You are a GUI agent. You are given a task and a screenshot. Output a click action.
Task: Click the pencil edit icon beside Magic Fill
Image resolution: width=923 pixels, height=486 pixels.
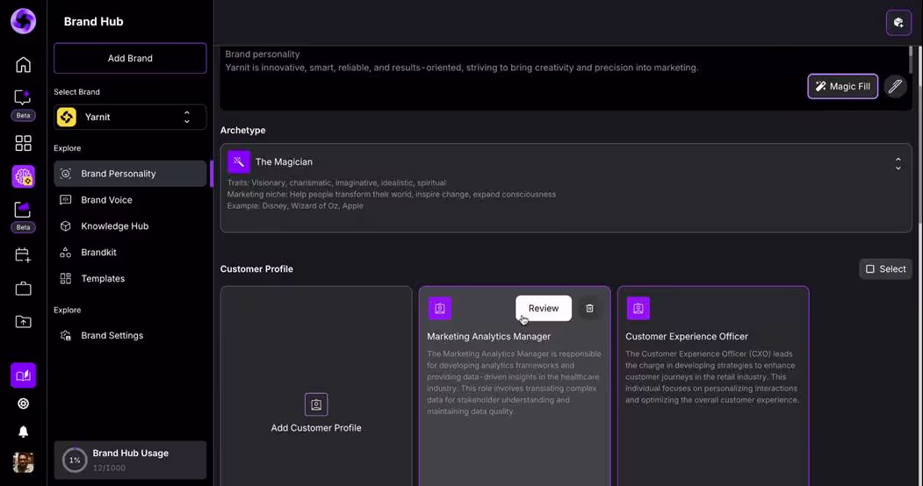(895, 86)
